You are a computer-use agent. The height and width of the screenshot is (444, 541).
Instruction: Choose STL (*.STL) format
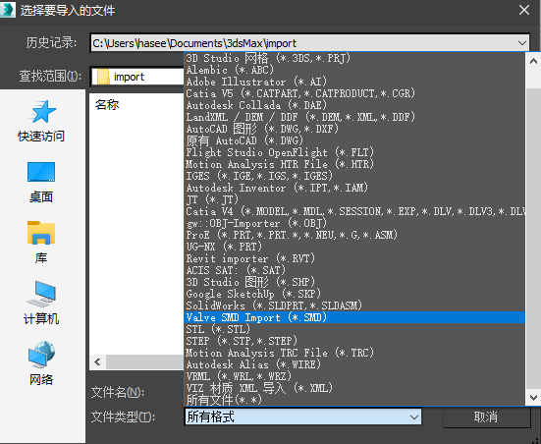click(354, 329)
